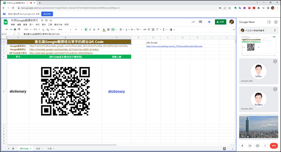281x152 pixels.
Task: Move document to folder icon
Action: pos(46,20)
